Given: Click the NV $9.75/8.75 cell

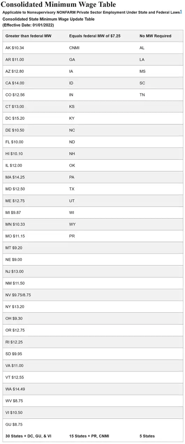Looking at the screenshot, I should pos(18,295).
